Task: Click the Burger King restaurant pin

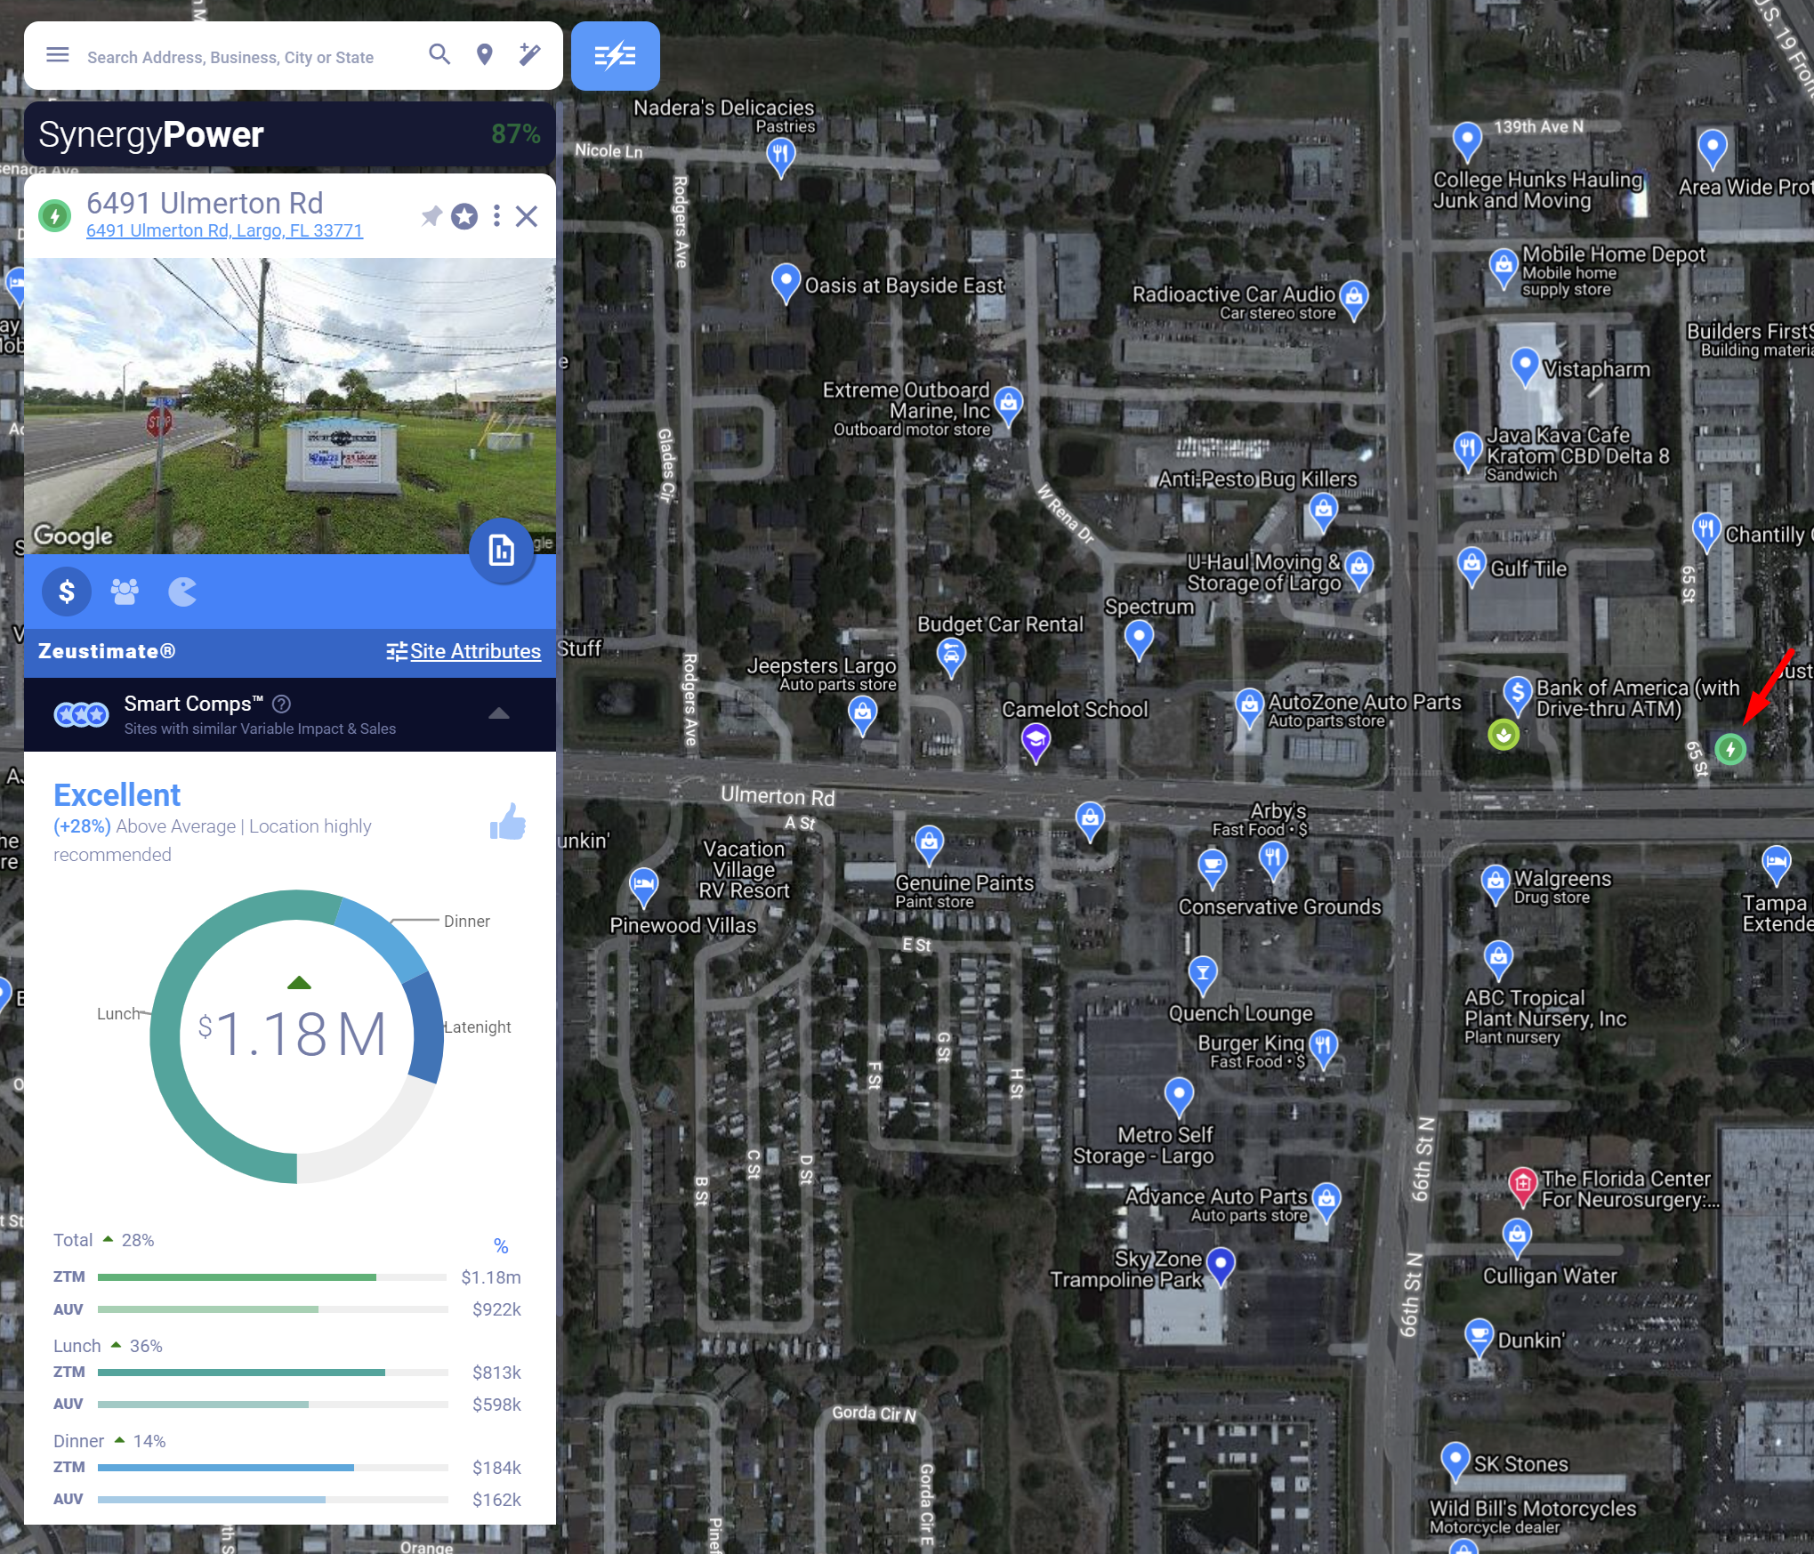Action: click(x=1324, y=1048)
